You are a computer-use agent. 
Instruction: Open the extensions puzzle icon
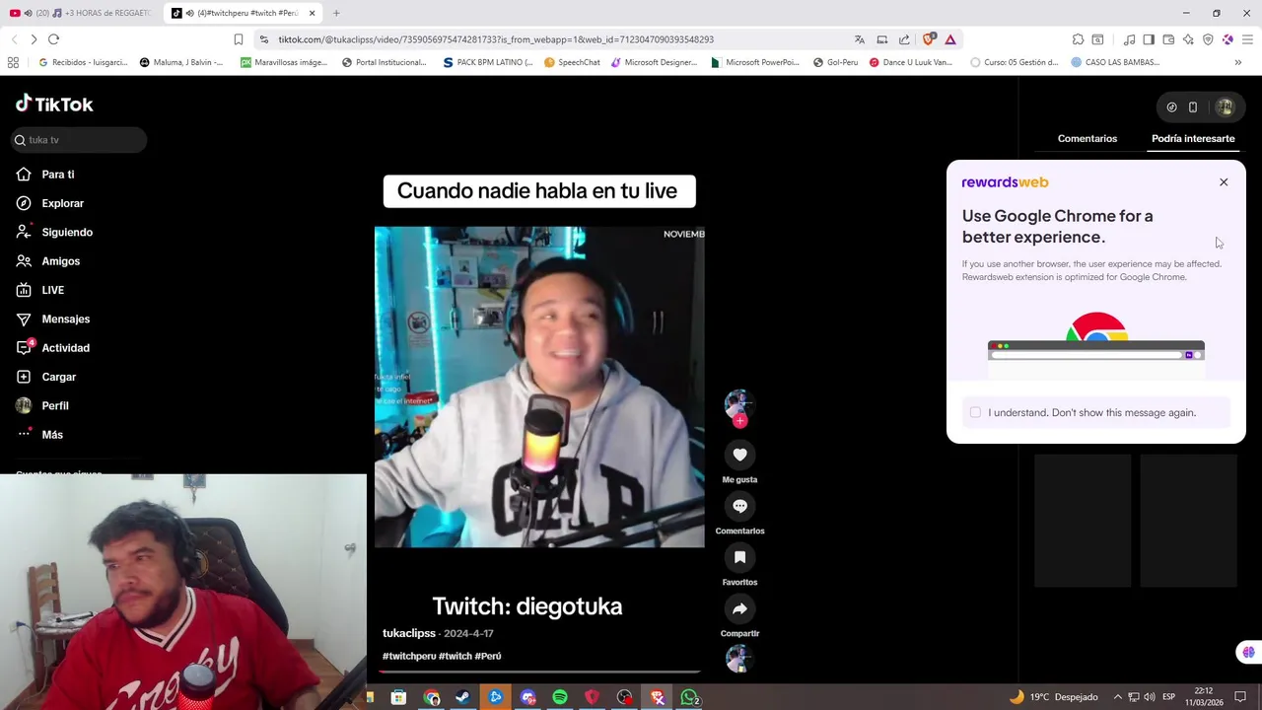[x=1078, y=39]
